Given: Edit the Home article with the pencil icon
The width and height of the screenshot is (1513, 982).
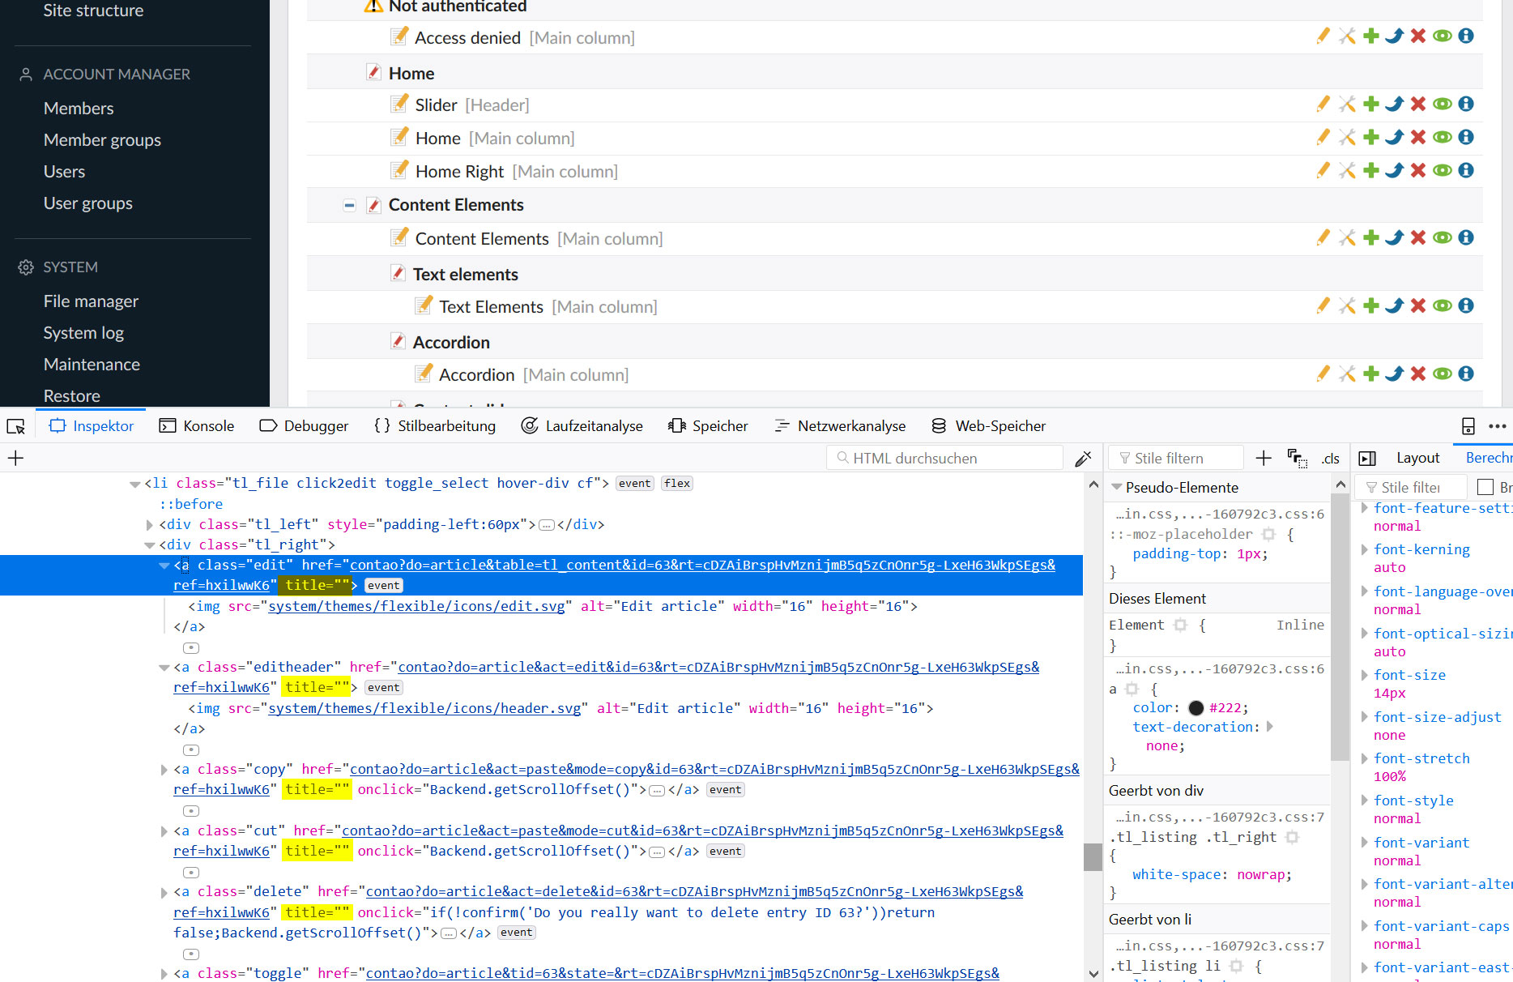Looking at the screenshot, I should [x=1323, y=137].
